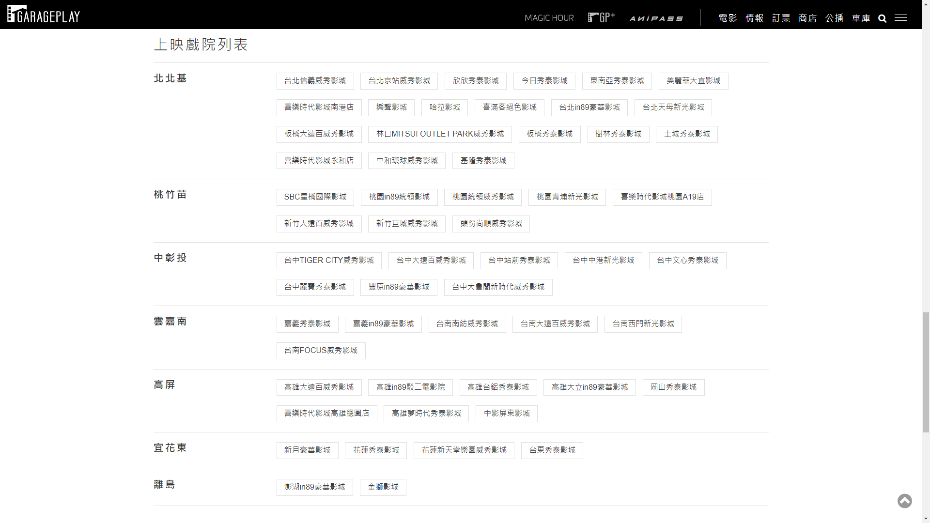930x523 pixels.
Task: Select 台南南紡威秀影城
Action: [x=467, y=324]
